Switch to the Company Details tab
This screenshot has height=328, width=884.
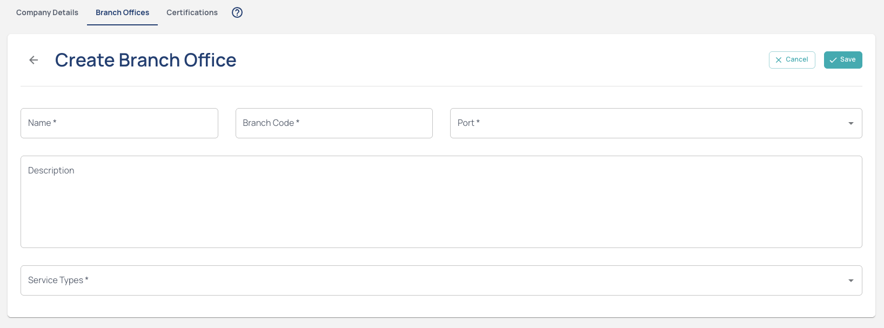click(x=47, y=12)
